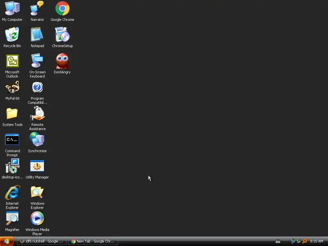Click the 8:10 AM taskbar clock
This screenshot has width=328, height=246.
pos(316,241)
